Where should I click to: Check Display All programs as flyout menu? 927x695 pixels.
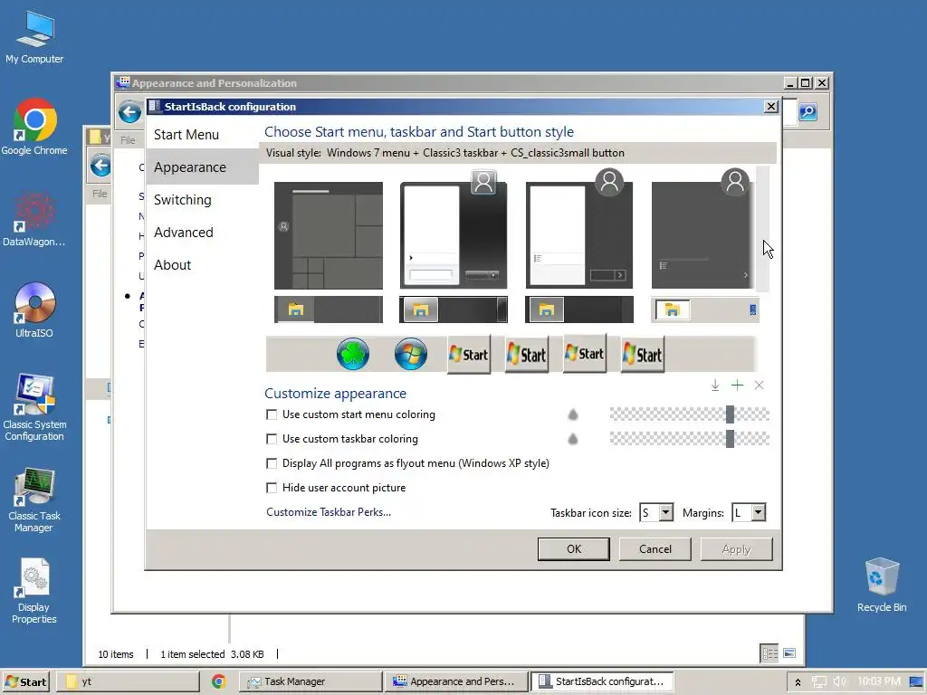[x=272, y=463]
